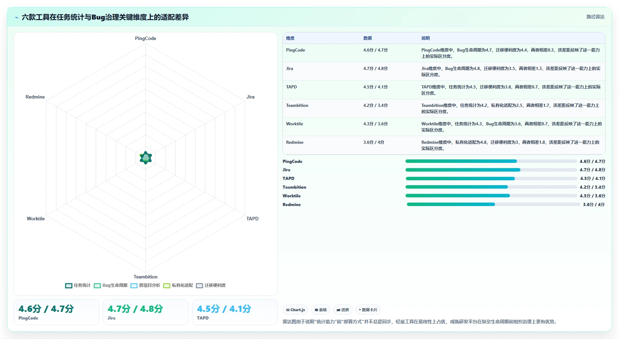
Task: Click the small icon before the chart title
Action: click(16, 17)
